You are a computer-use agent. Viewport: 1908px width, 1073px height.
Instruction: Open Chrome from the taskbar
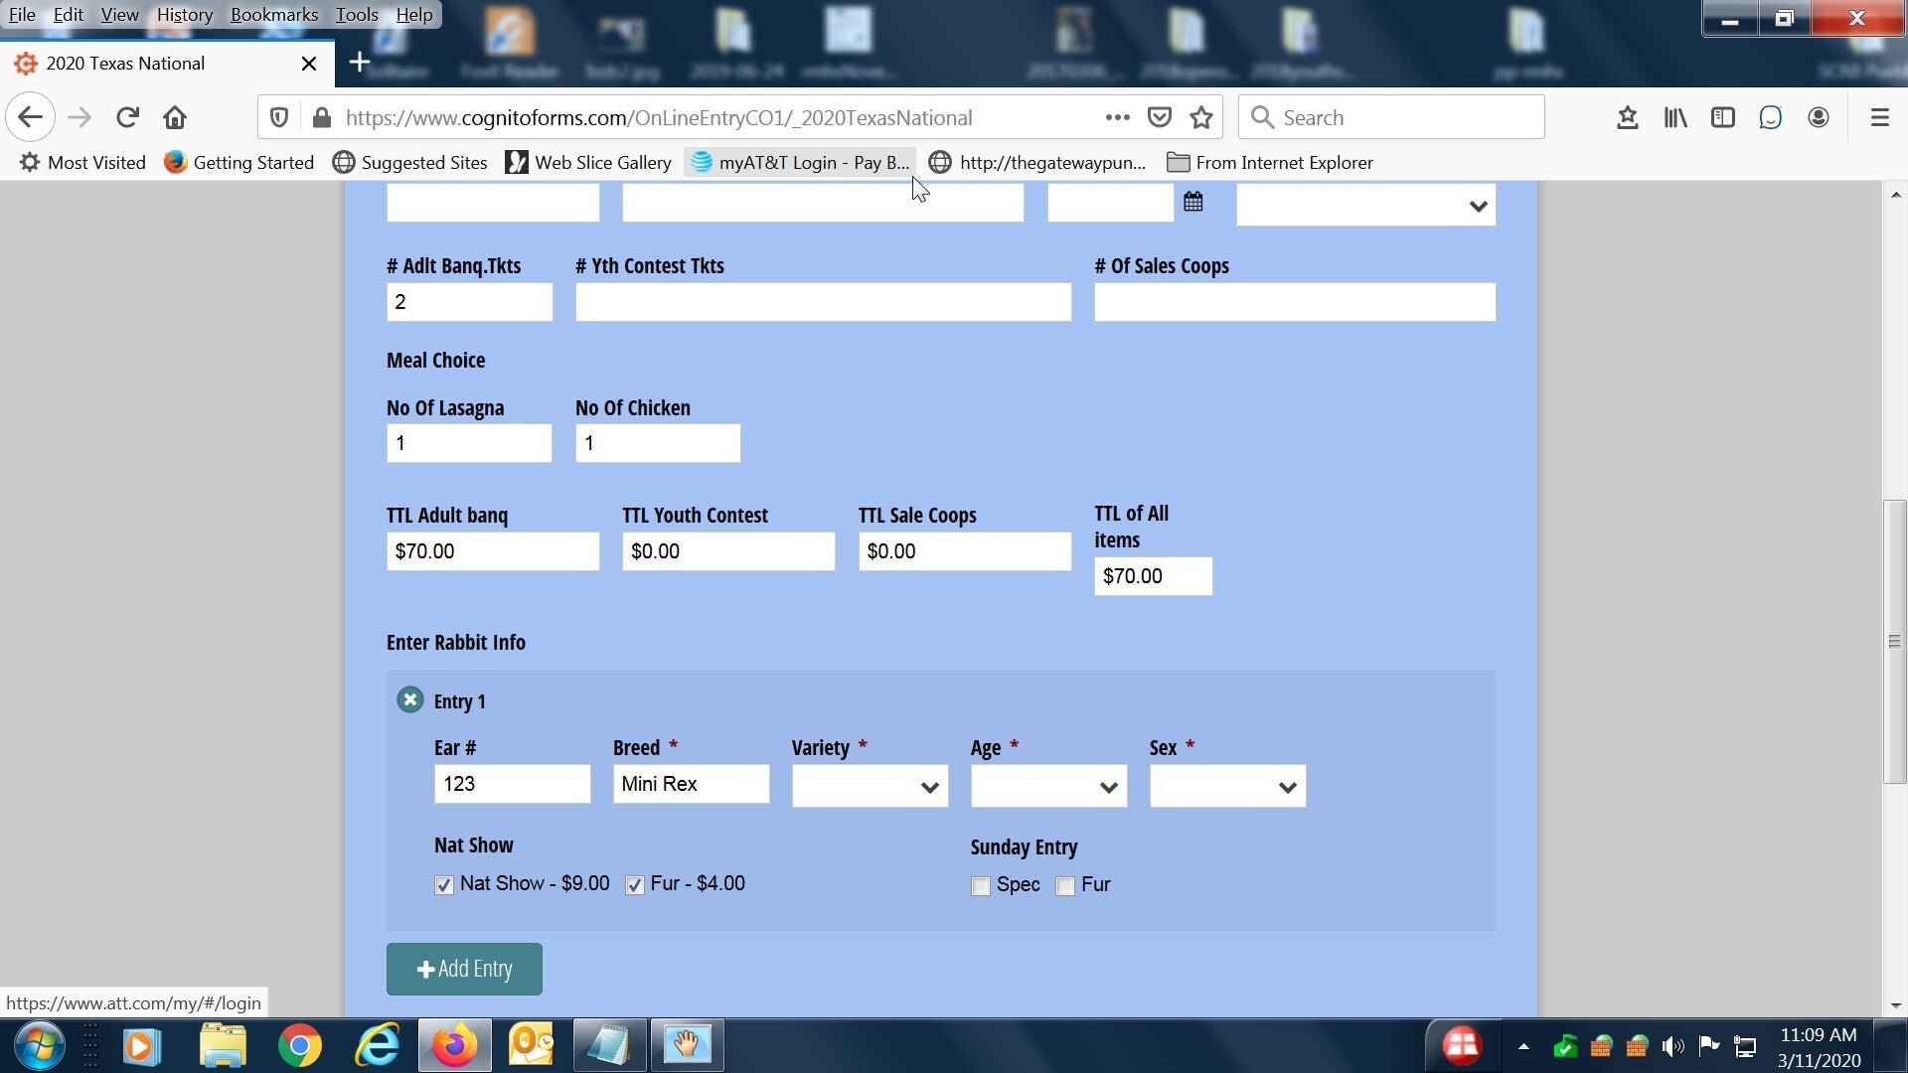(299, 1045)
